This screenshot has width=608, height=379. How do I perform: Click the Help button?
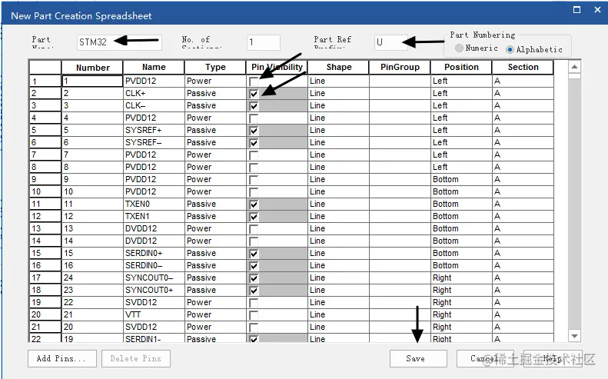pyautogui.click(x=552, y=358)
